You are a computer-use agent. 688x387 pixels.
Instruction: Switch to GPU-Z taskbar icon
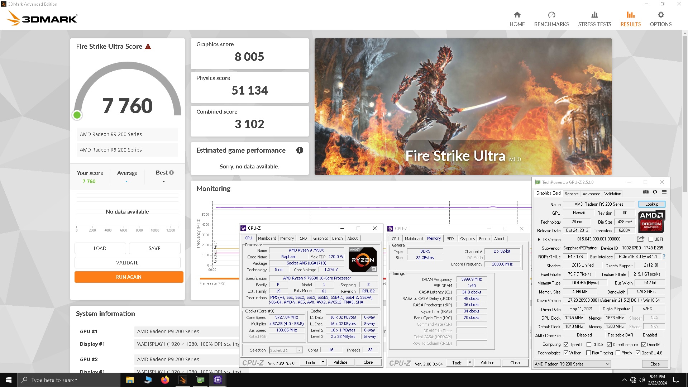(x=200, y=380)
